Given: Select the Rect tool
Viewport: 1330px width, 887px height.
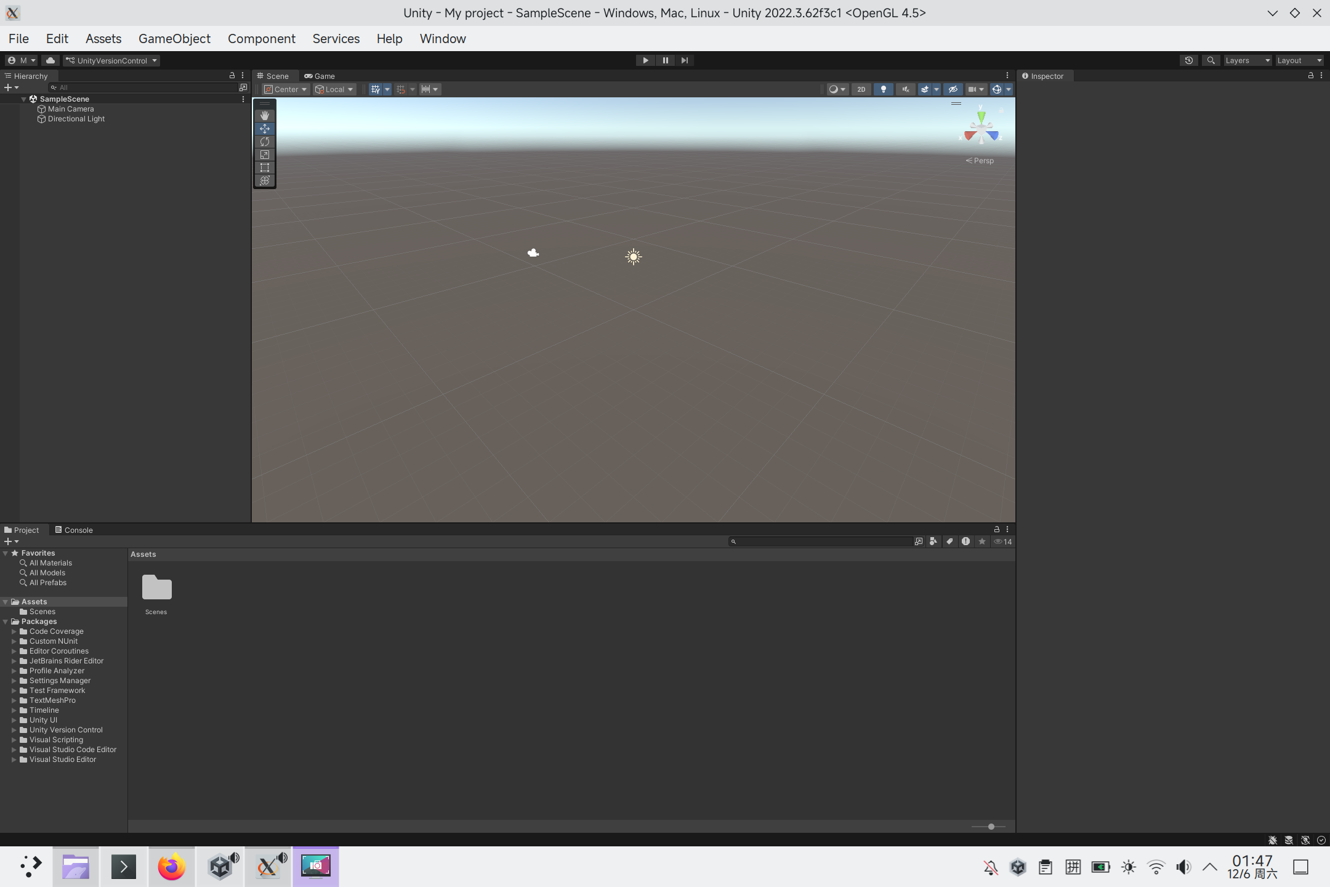Looking at the screenshot, I should click(x=265, y=168).
